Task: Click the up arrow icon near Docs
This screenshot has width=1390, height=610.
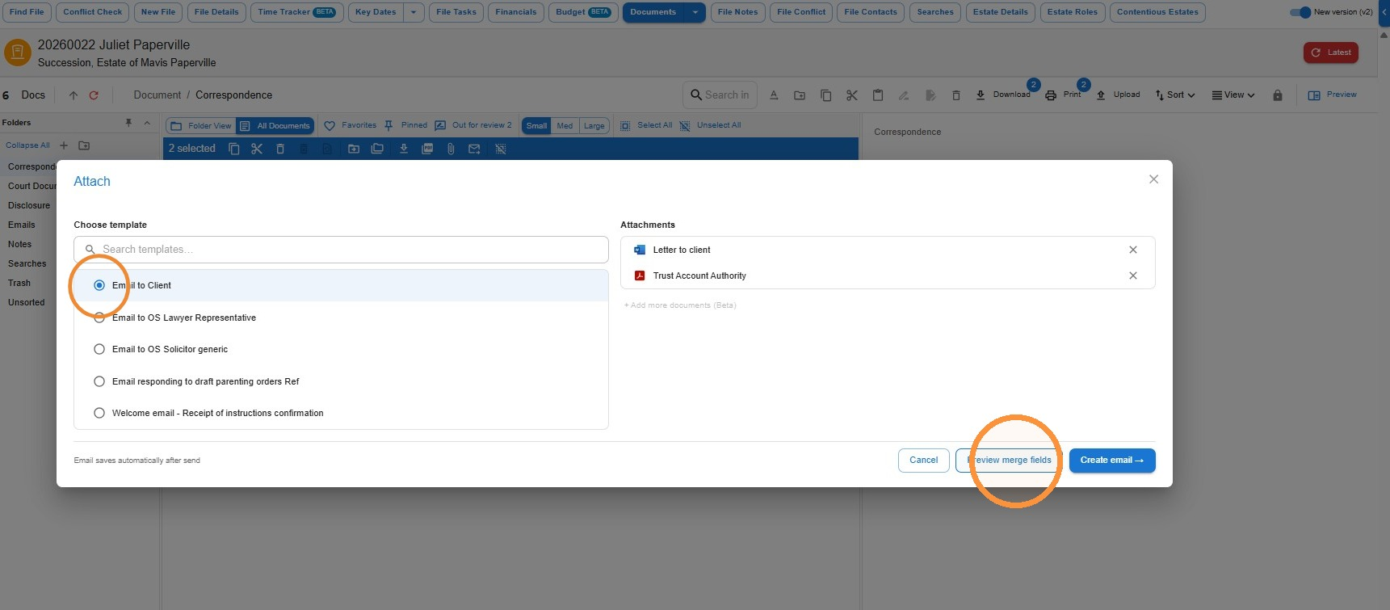Action: pyautogui.click(x=73, y=95)
